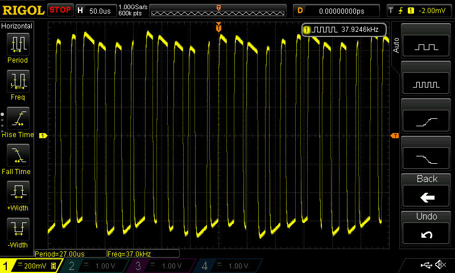Enable channel 2 in bottom bar
455x273 pixels.
click(96, 266)
